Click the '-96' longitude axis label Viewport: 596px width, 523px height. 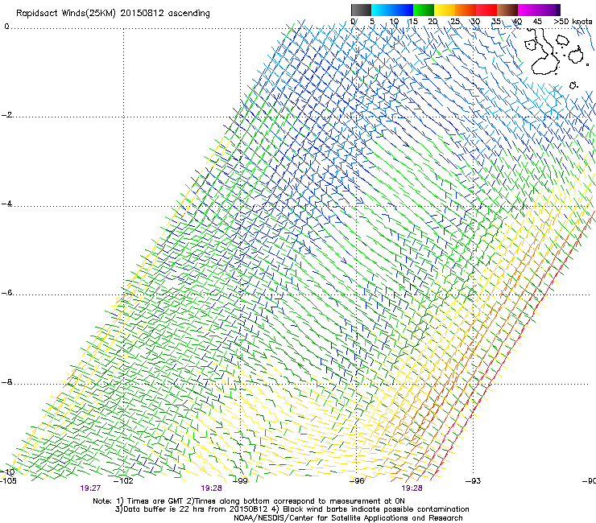tap(357, 481)
